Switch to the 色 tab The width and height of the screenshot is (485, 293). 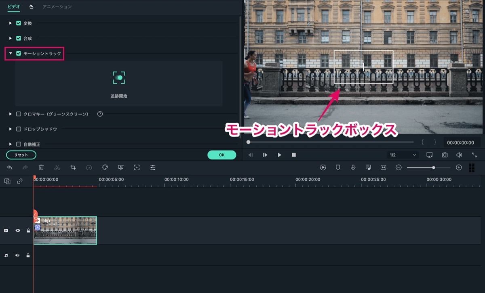point(31,7)
